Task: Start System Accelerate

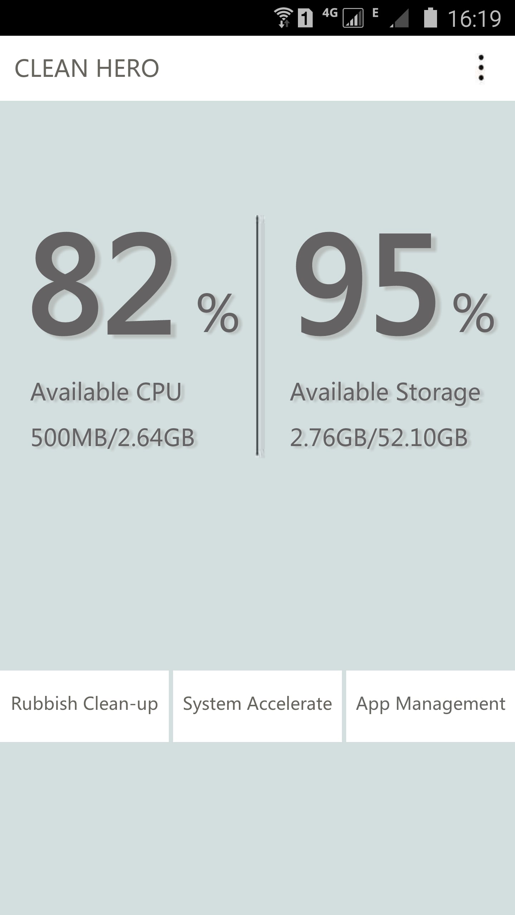Action: coord(257,704)
